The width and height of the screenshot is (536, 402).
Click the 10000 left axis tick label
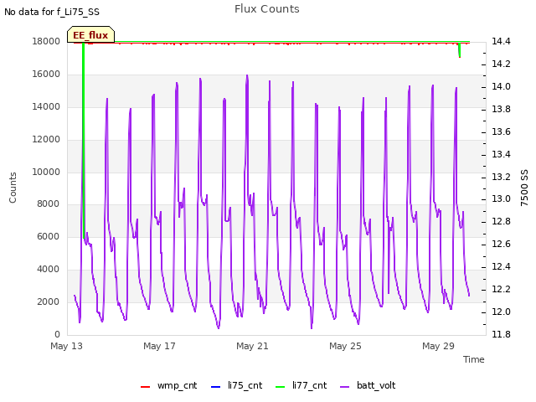[46, 172]
